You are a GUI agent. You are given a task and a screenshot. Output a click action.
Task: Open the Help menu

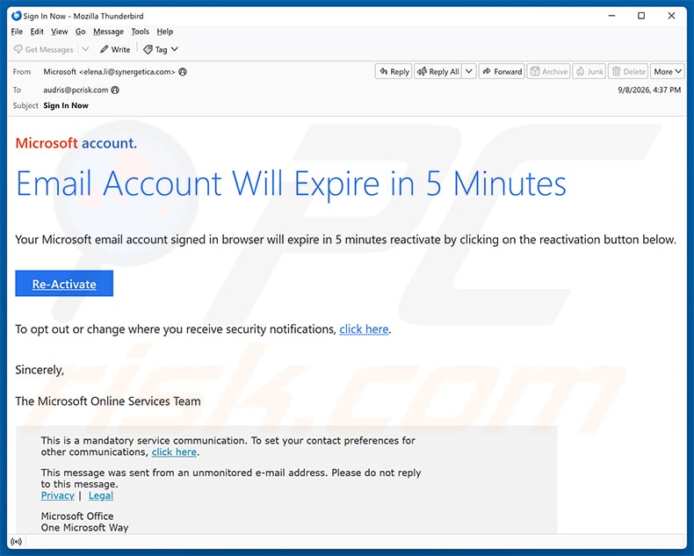pyautogui.click(x=164, y=32)
